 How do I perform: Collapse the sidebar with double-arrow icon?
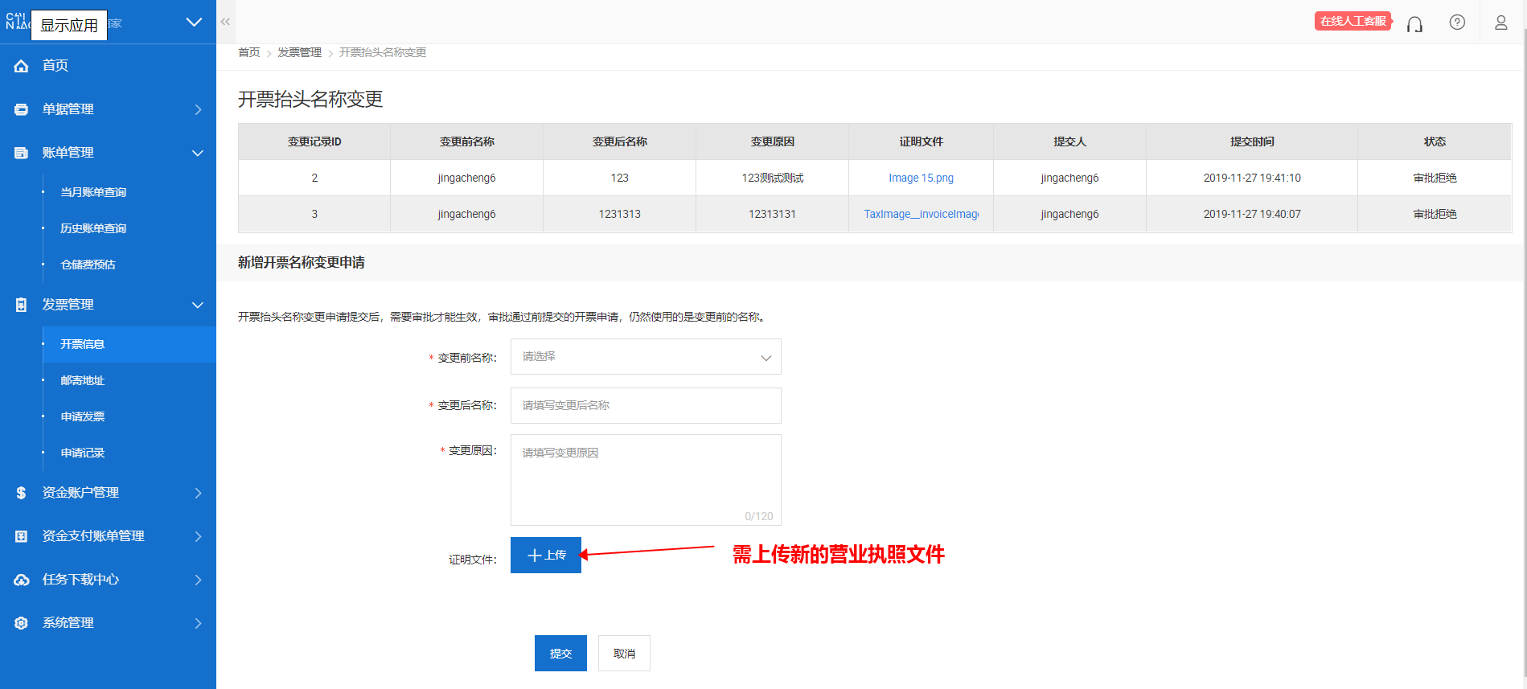[225, 22]
